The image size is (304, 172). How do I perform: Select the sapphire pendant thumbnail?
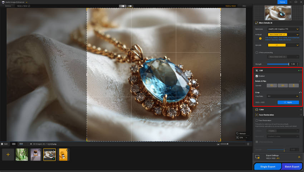[x=49, y=155]
